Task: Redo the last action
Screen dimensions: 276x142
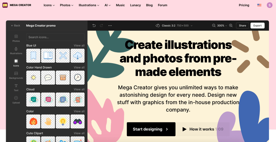Action: pos(102,26)
